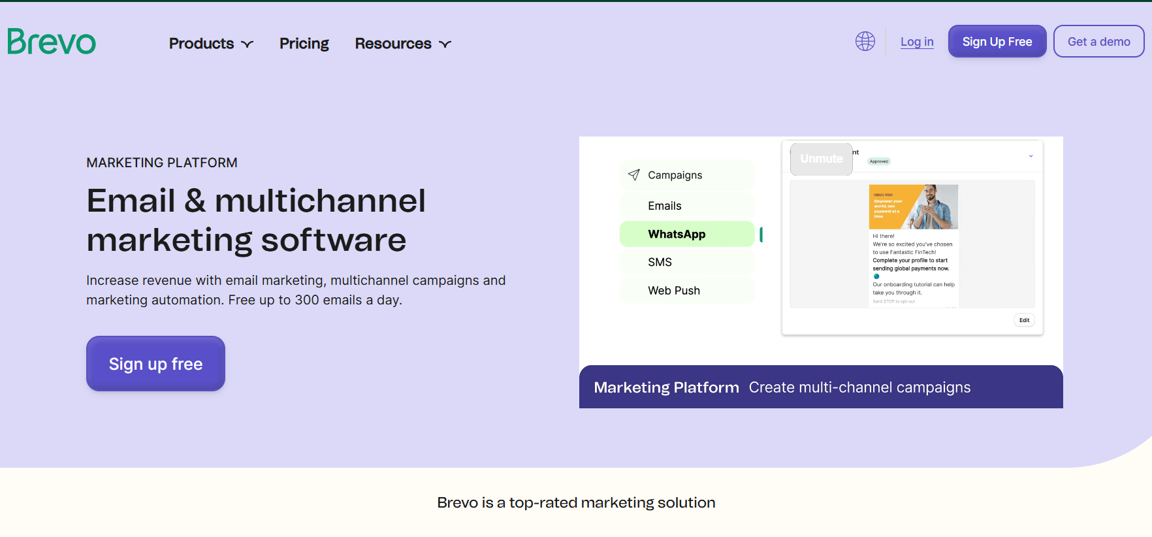
Task: Click the Get a demo button
Action: coord(1098,41)
